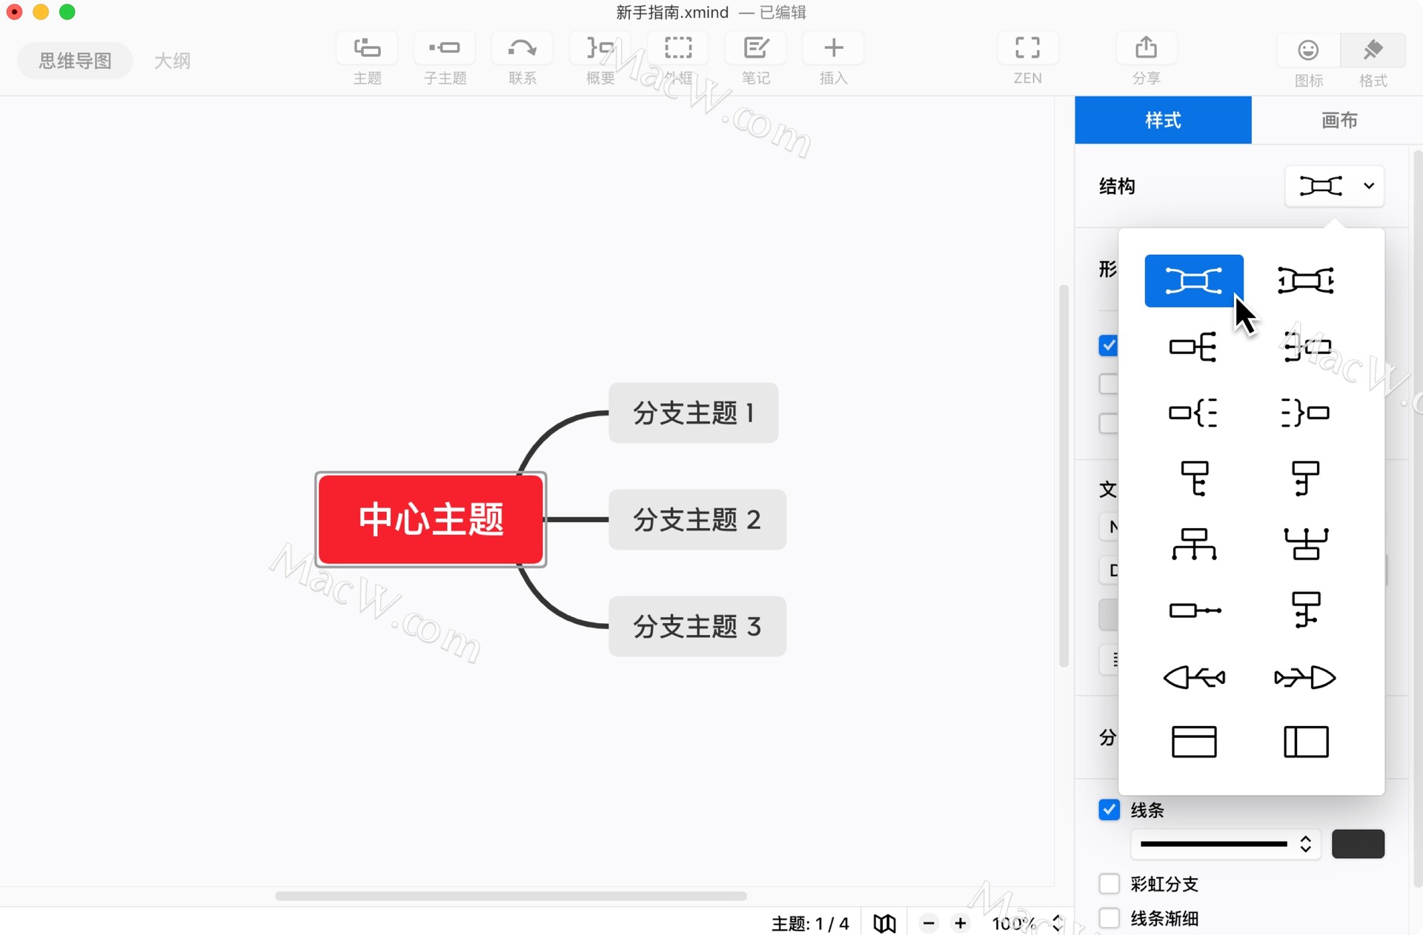Click the 分支主题 2 topic node
Screen dimensions: 1423x935
(697, 519)
